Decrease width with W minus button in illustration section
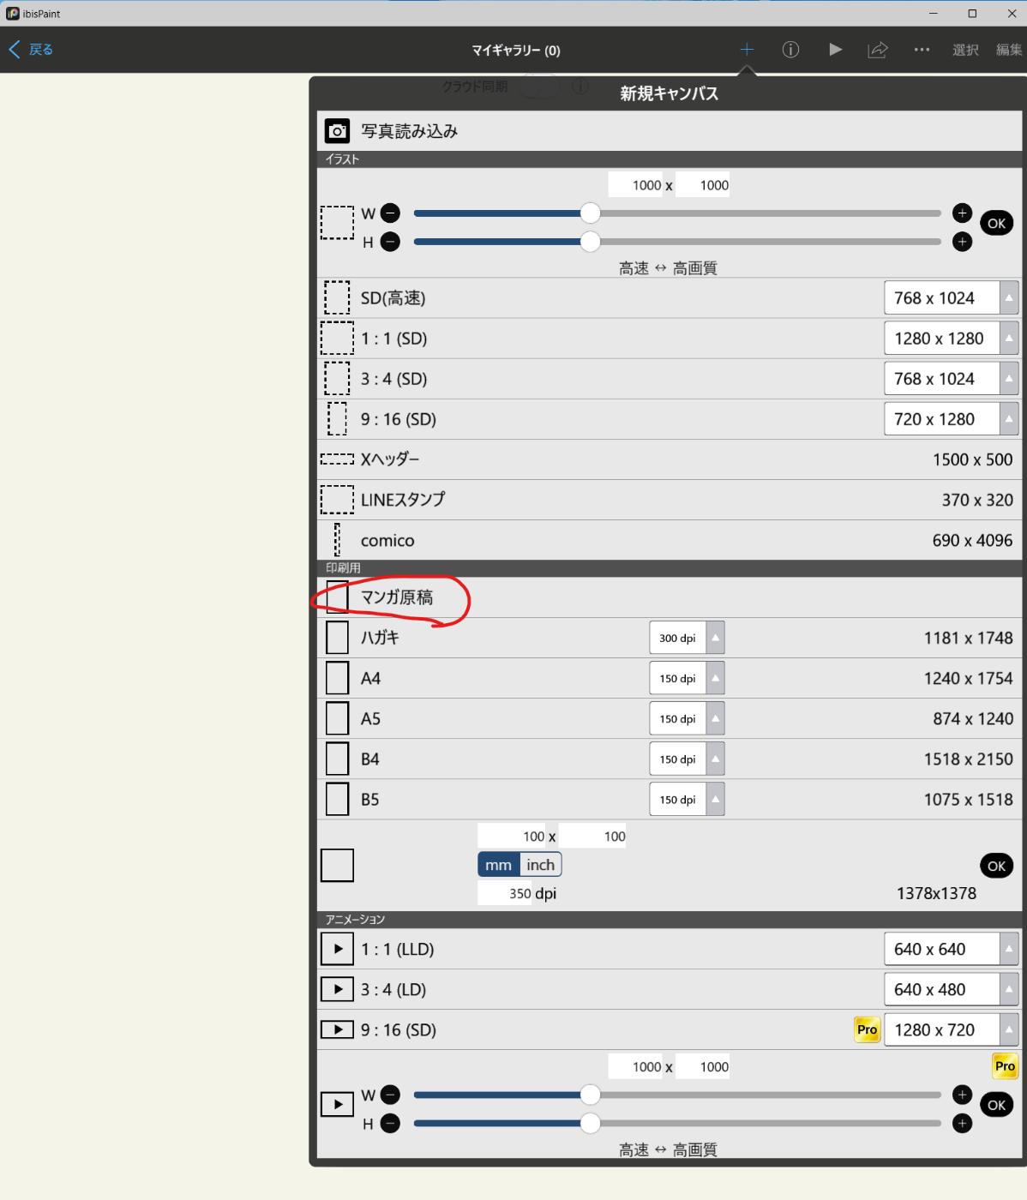Screen dimensions: 1027x1200 pyautogui.click(x=390, y=213)
